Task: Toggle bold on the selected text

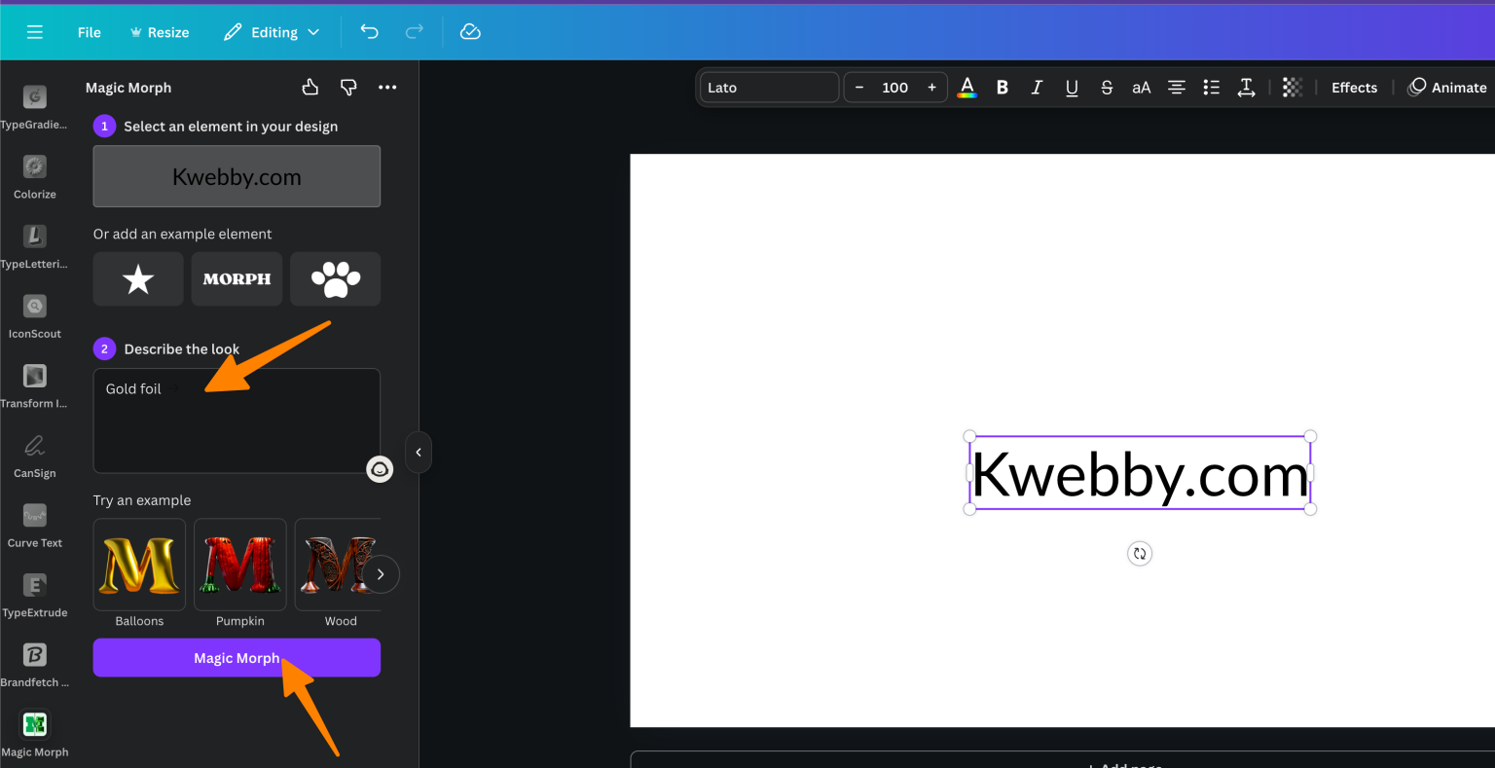Action: click(x=1002, y=87)
